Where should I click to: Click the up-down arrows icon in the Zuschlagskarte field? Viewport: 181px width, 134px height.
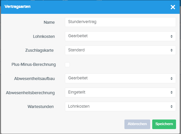click(x=171, y=50)
